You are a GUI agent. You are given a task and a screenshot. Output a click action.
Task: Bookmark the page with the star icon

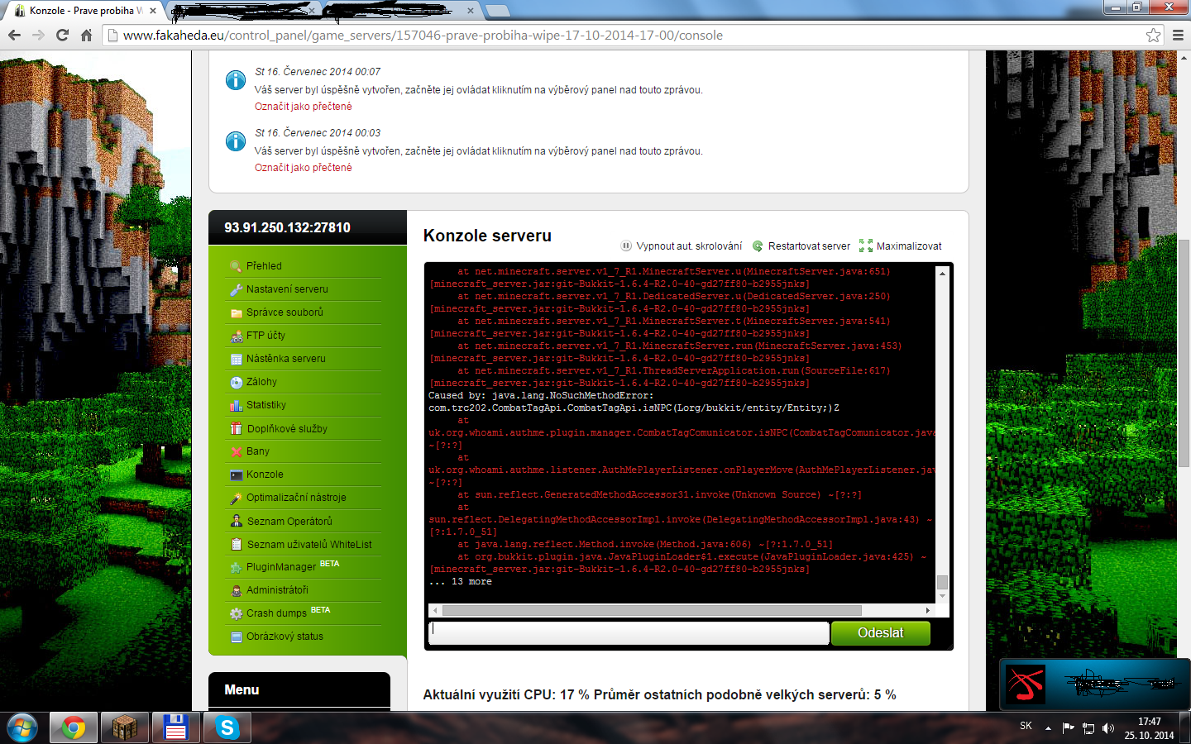click(1153, 35)
